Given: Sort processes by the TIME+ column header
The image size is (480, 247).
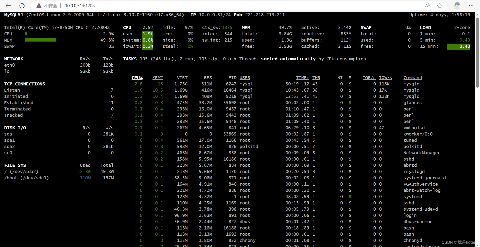Looking at the screenshot, I should pos(302,78).
